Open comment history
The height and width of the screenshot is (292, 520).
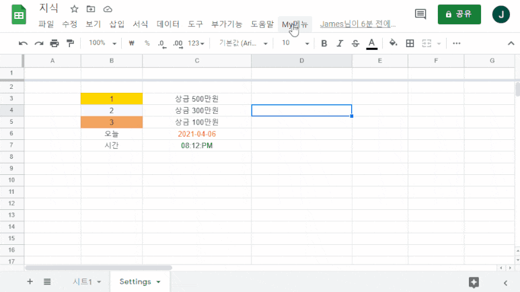420,14
